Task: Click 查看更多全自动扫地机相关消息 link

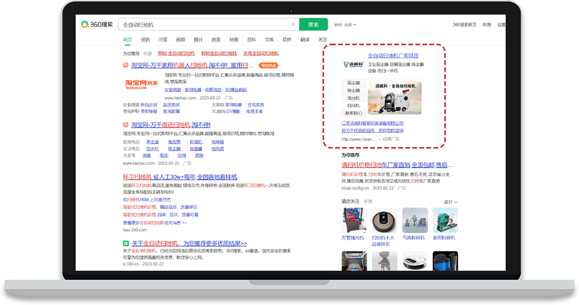Action: pyautogui.click(x=155, y=223)
